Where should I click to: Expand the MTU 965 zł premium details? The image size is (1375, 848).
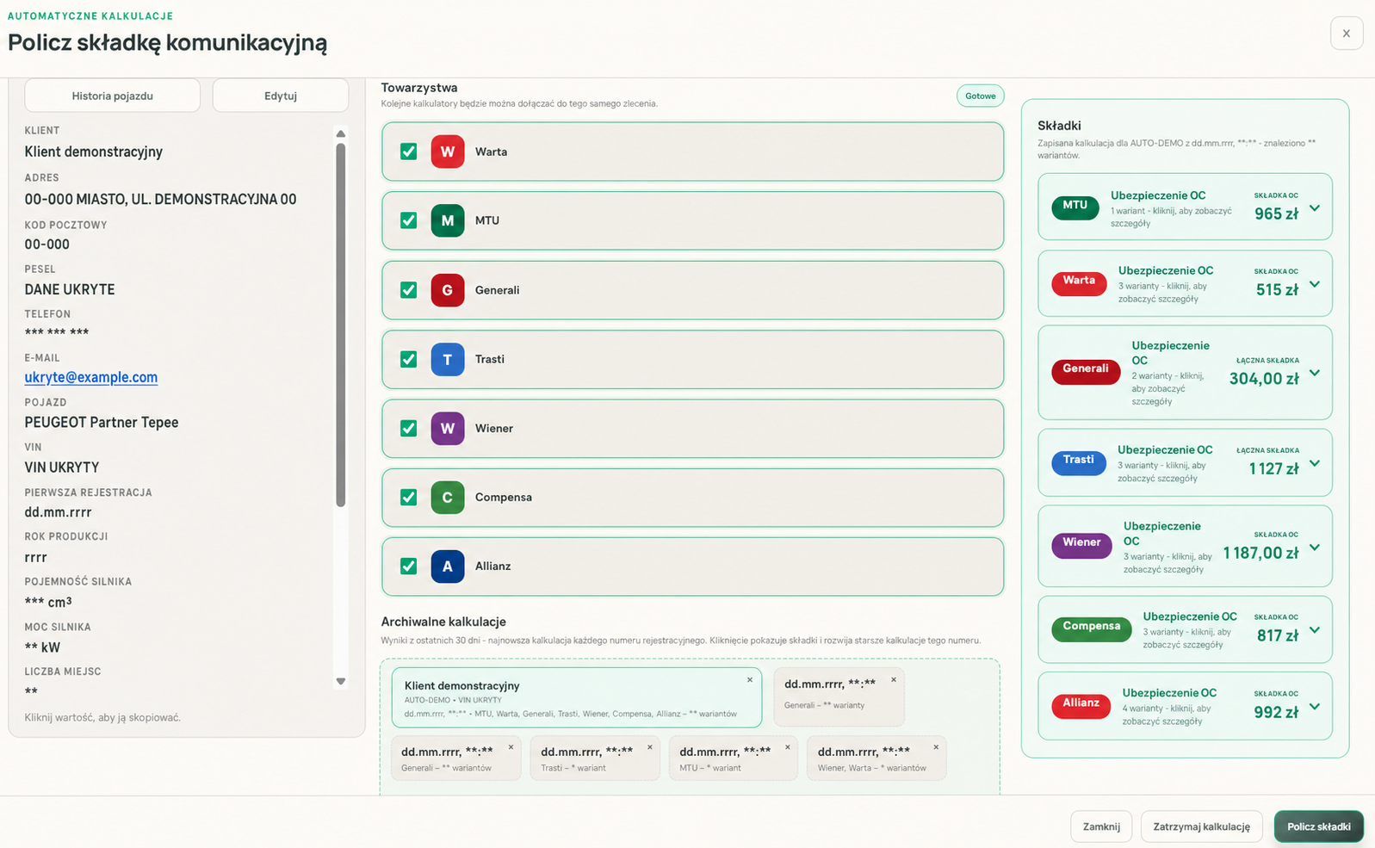(1315, 208)
